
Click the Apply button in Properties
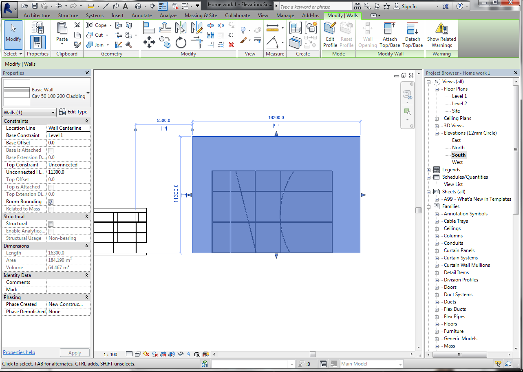(75, 352)
